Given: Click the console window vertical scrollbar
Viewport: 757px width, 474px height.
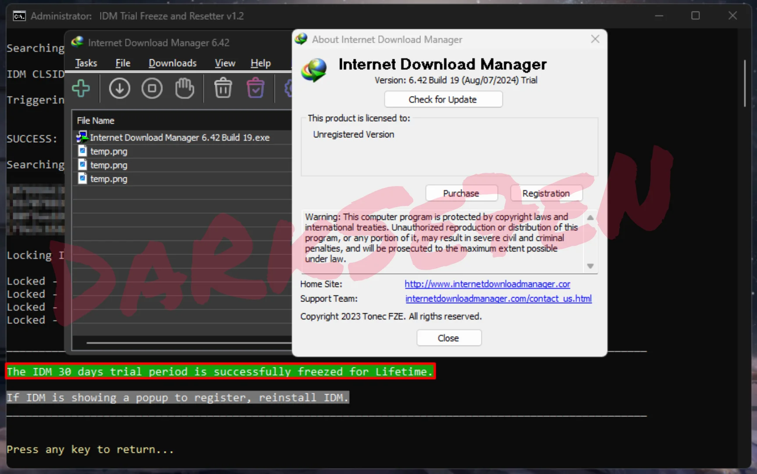Looking at the screenshot, I should pyautogui.click(x=745, y=83).
